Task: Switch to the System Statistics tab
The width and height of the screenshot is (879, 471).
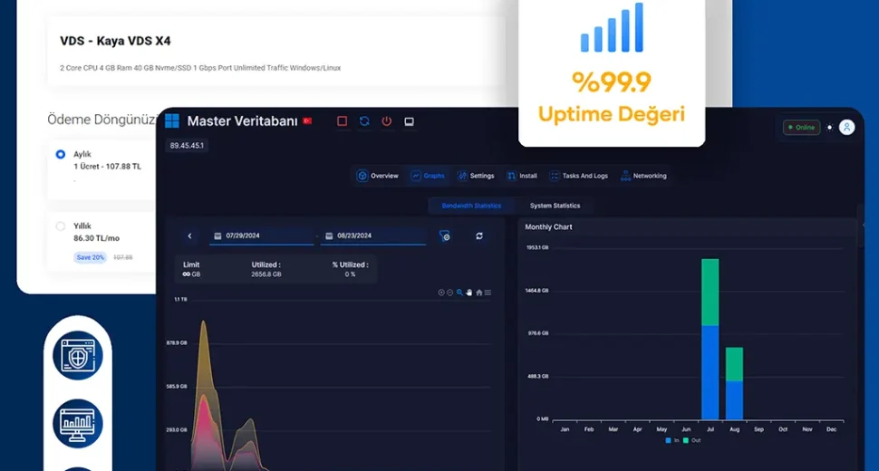Action: click(555, 206)
